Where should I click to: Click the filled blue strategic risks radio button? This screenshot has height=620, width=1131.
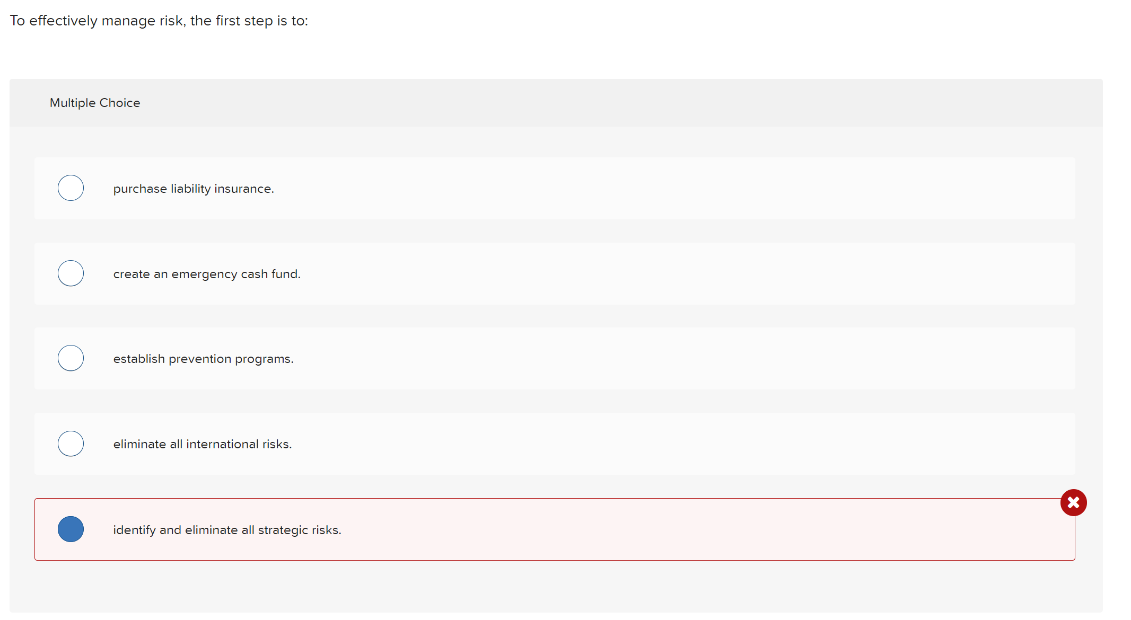pos(71,529)
